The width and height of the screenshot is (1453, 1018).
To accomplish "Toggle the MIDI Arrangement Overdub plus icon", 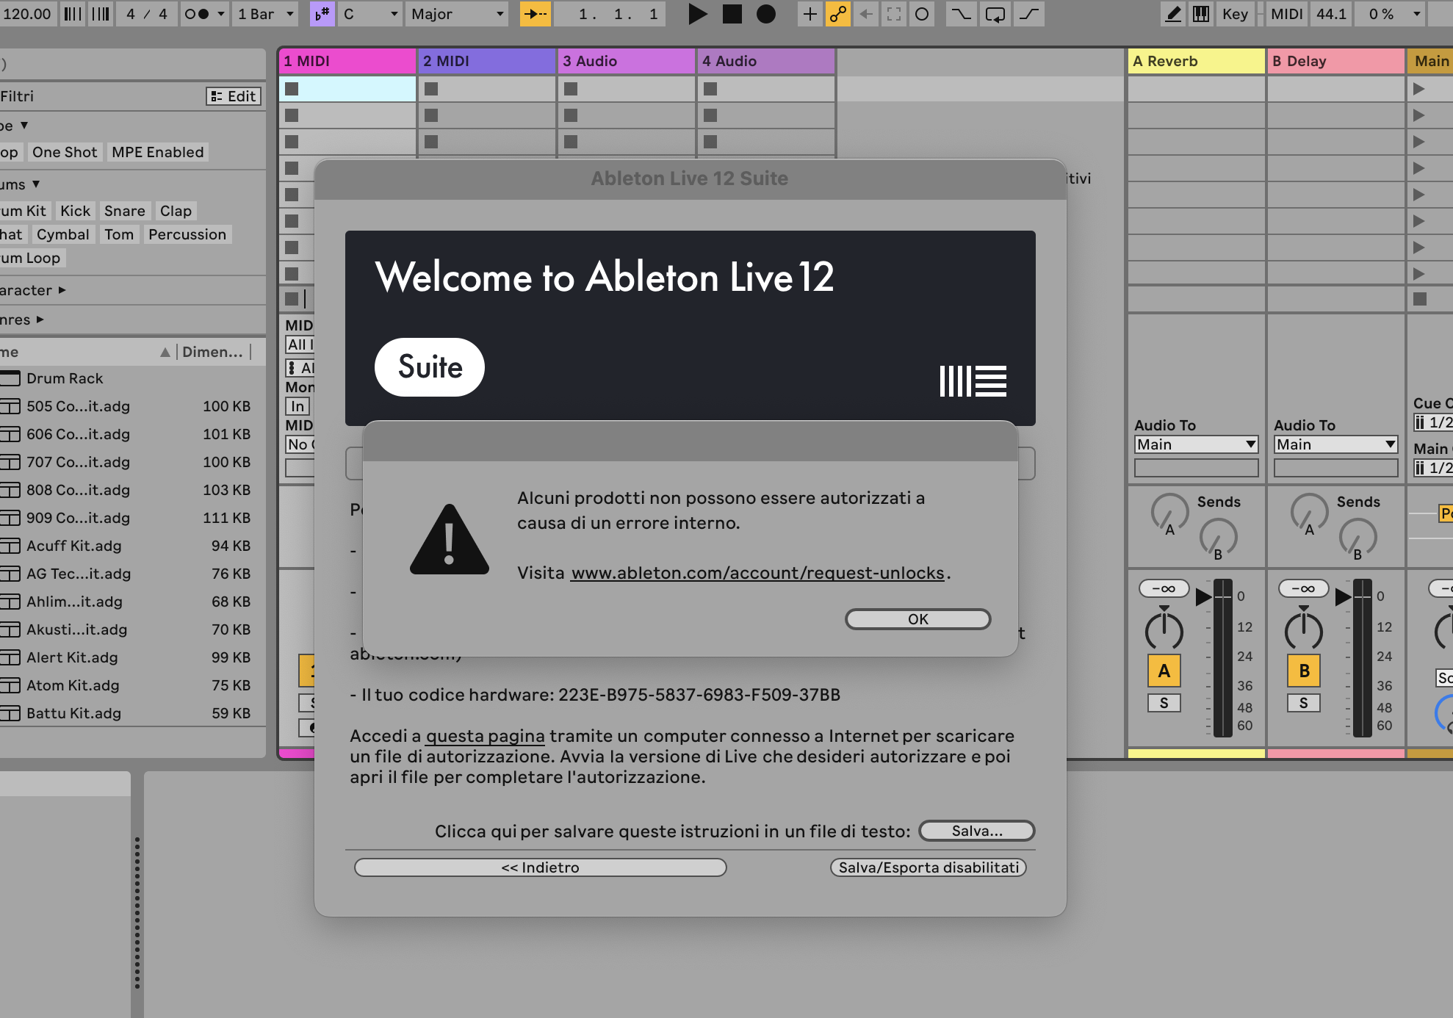I will click(x=810, y=14).
